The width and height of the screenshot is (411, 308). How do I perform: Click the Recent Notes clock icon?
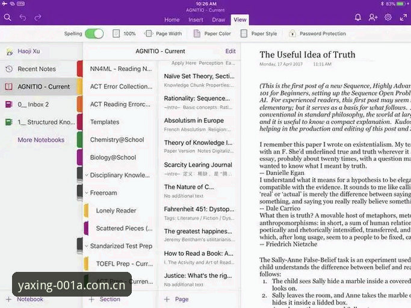tap(9, 69)
